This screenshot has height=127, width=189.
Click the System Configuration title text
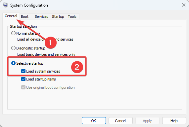[29, 5]
